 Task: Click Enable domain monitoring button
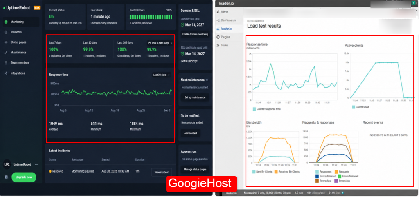point(195,34)
